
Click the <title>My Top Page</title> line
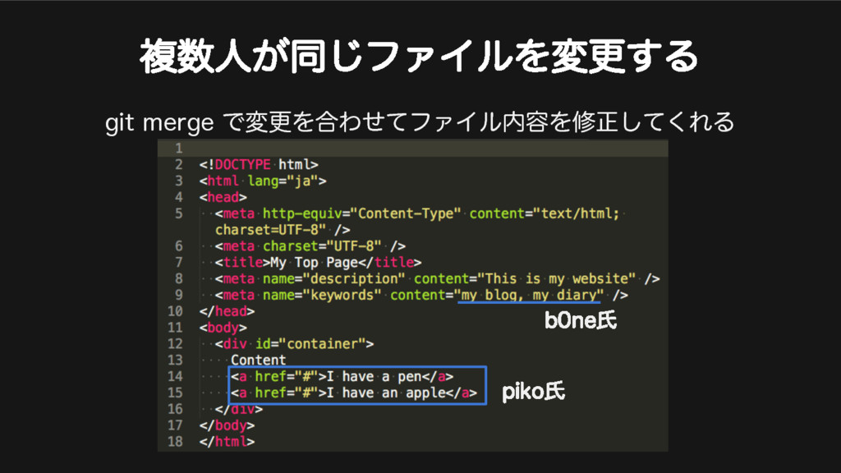pos(318,263)
